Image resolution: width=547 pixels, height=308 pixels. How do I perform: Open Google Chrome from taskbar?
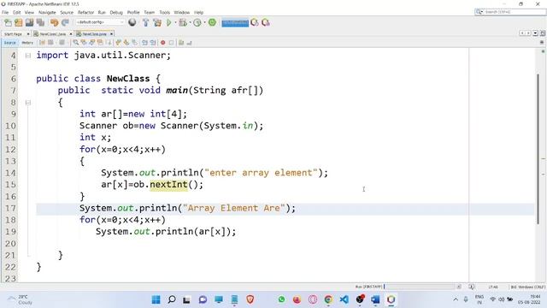click(x=328, y=299)
